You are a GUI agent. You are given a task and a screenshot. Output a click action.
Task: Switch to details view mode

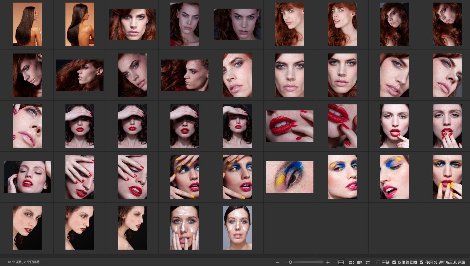pos(360,262)
